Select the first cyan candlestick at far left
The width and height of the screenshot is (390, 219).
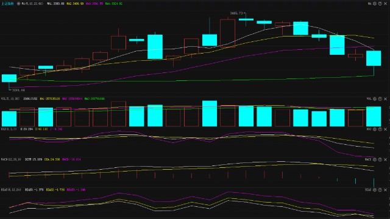[9, 78]
